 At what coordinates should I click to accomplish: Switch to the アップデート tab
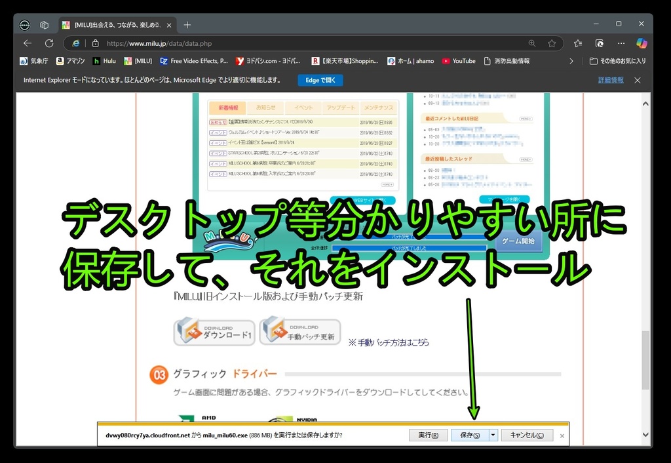point(341,108)
